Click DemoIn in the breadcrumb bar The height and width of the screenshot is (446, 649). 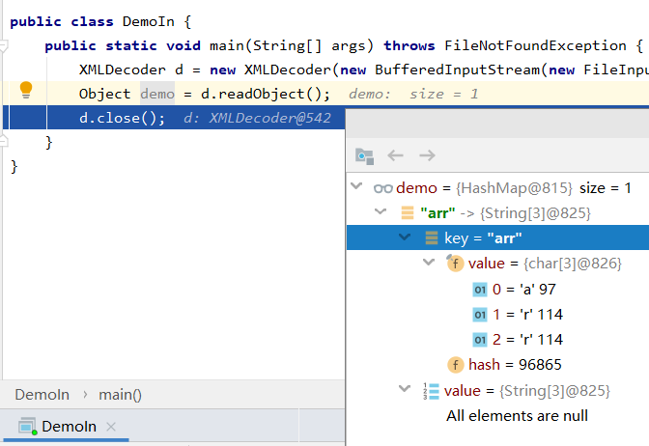[42, 394]
